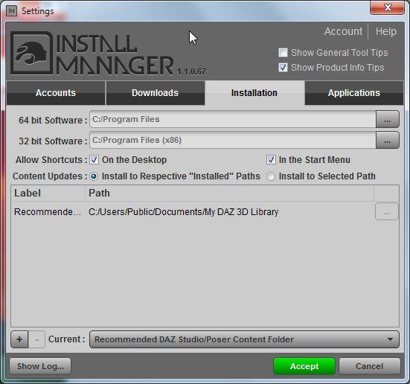The height and width of the screenshot is (384, 410).
Task: Add a new content path with plus
Action: tap(19, 339)
